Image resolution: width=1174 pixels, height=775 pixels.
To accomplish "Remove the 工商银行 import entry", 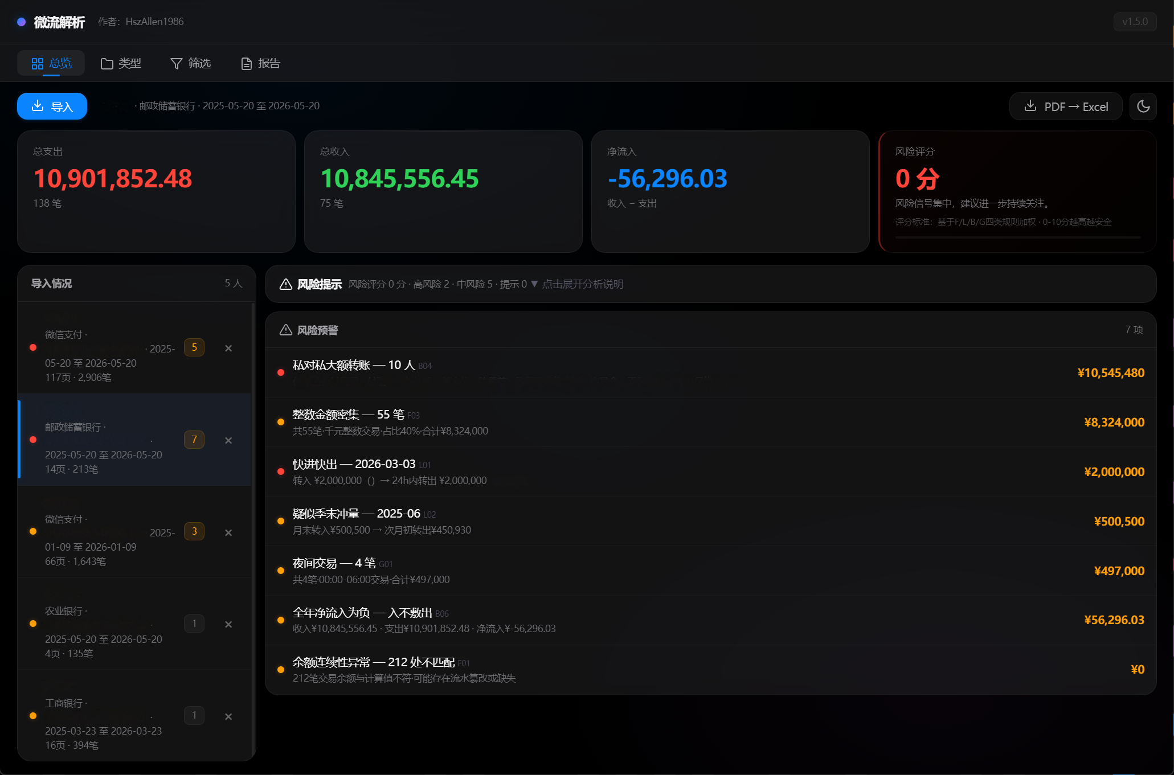I will [228, 716].
